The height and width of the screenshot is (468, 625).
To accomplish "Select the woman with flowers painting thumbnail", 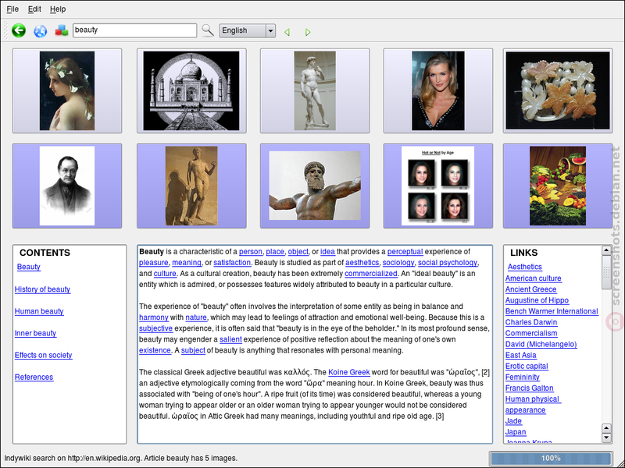I will point(67,90).
